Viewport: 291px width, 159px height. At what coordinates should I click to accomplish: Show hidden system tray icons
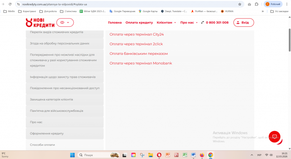point(252,155)
